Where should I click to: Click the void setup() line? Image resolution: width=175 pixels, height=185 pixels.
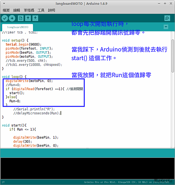(x=15, y=40)
